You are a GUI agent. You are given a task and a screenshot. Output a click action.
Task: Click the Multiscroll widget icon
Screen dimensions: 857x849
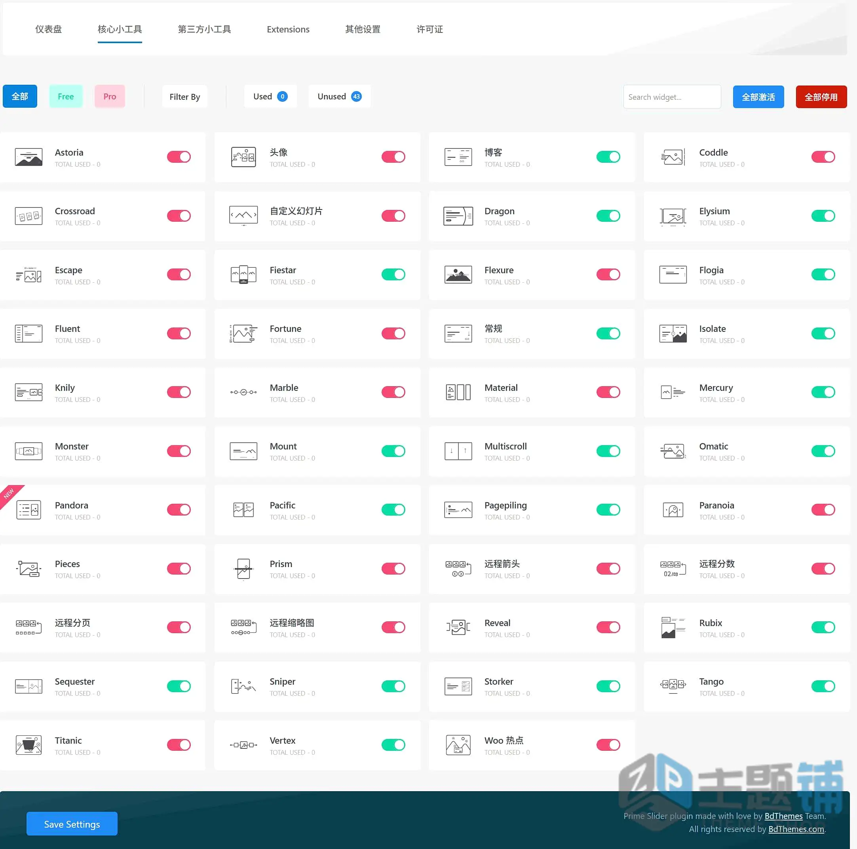click(458, 451)
